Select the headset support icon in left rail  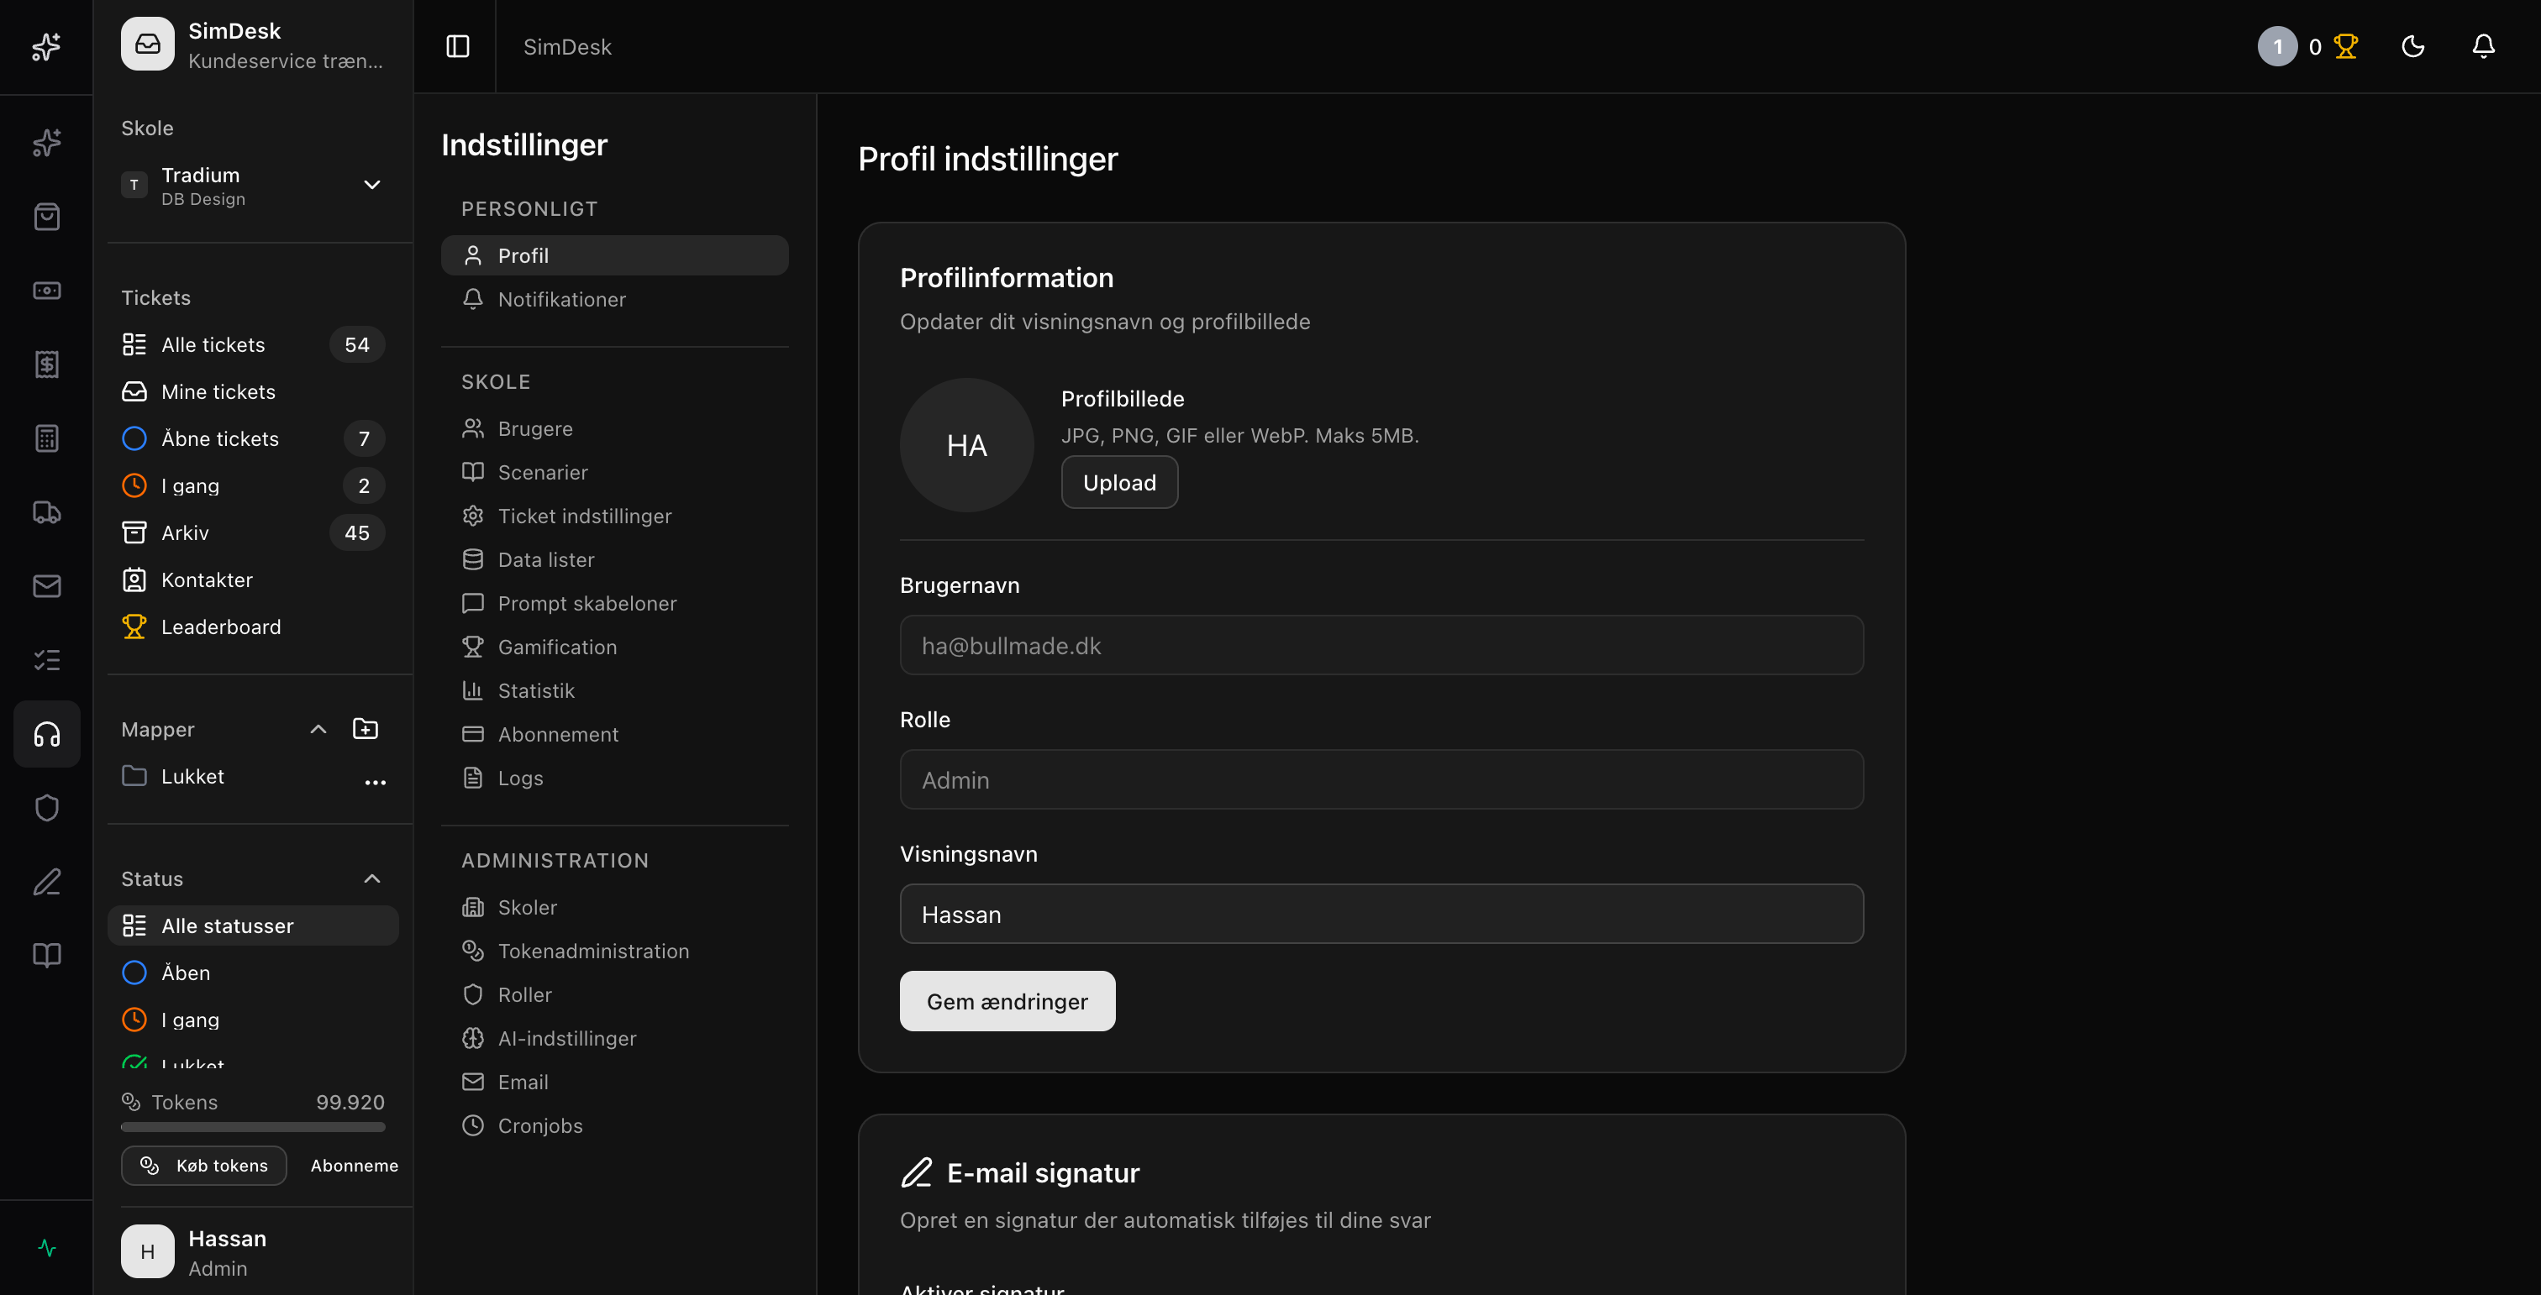tap(46, 734)
